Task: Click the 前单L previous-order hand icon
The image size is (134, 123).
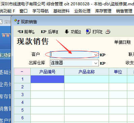Action: (x=20, y=32)
